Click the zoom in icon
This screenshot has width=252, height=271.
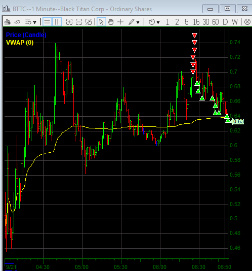(x=69, y=22)
